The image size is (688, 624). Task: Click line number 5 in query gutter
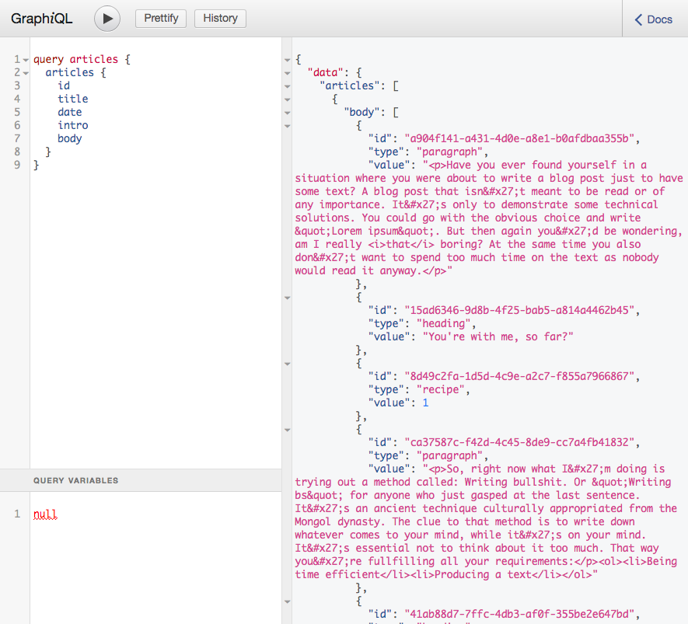click(17, 112)
